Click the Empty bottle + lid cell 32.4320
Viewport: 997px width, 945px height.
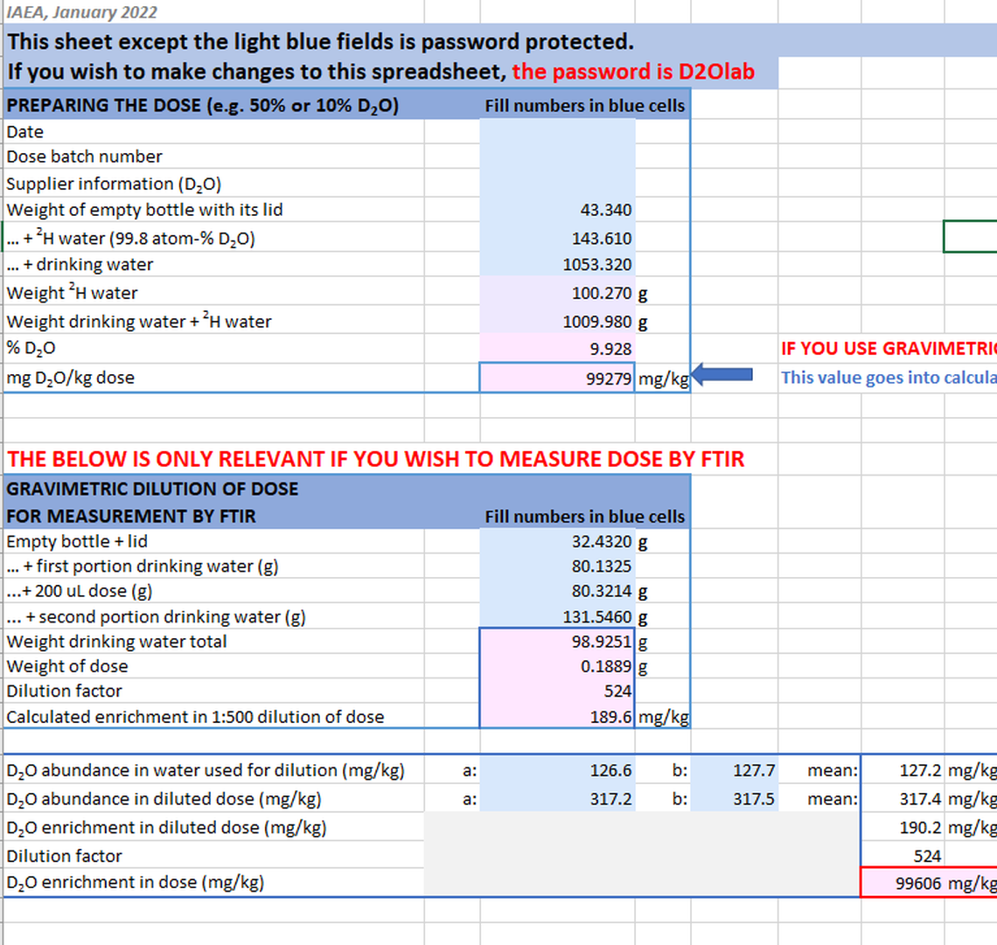[557, 541]
